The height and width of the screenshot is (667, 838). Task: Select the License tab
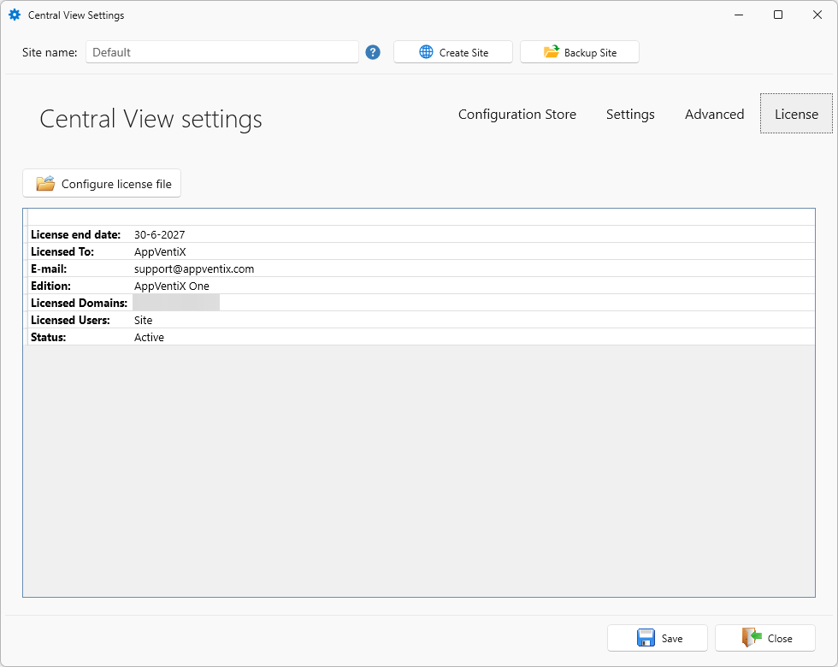(796, 114)
